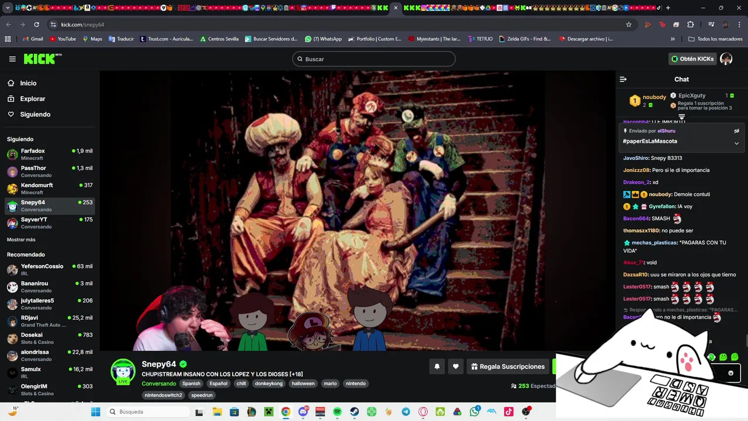Image resolution: width=748 pixels, height=421 pixels.
Task: Open SayverYT channel in sidebar
Action: point(50,223)
